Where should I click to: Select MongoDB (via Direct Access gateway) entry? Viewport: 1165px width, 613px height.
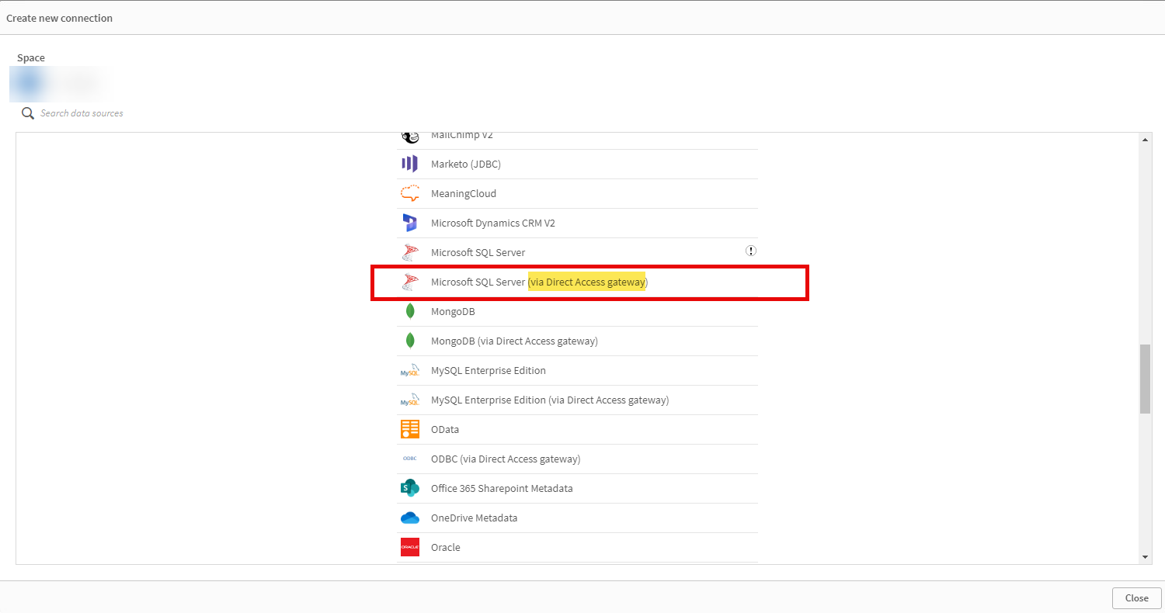[514, 341]
